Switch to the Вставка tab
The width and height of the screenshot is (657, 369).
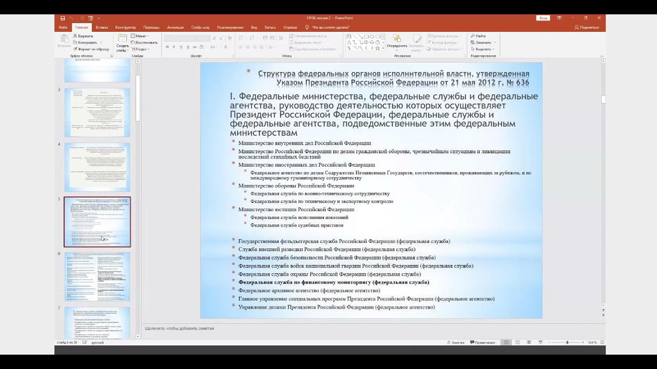pos(102,27)
